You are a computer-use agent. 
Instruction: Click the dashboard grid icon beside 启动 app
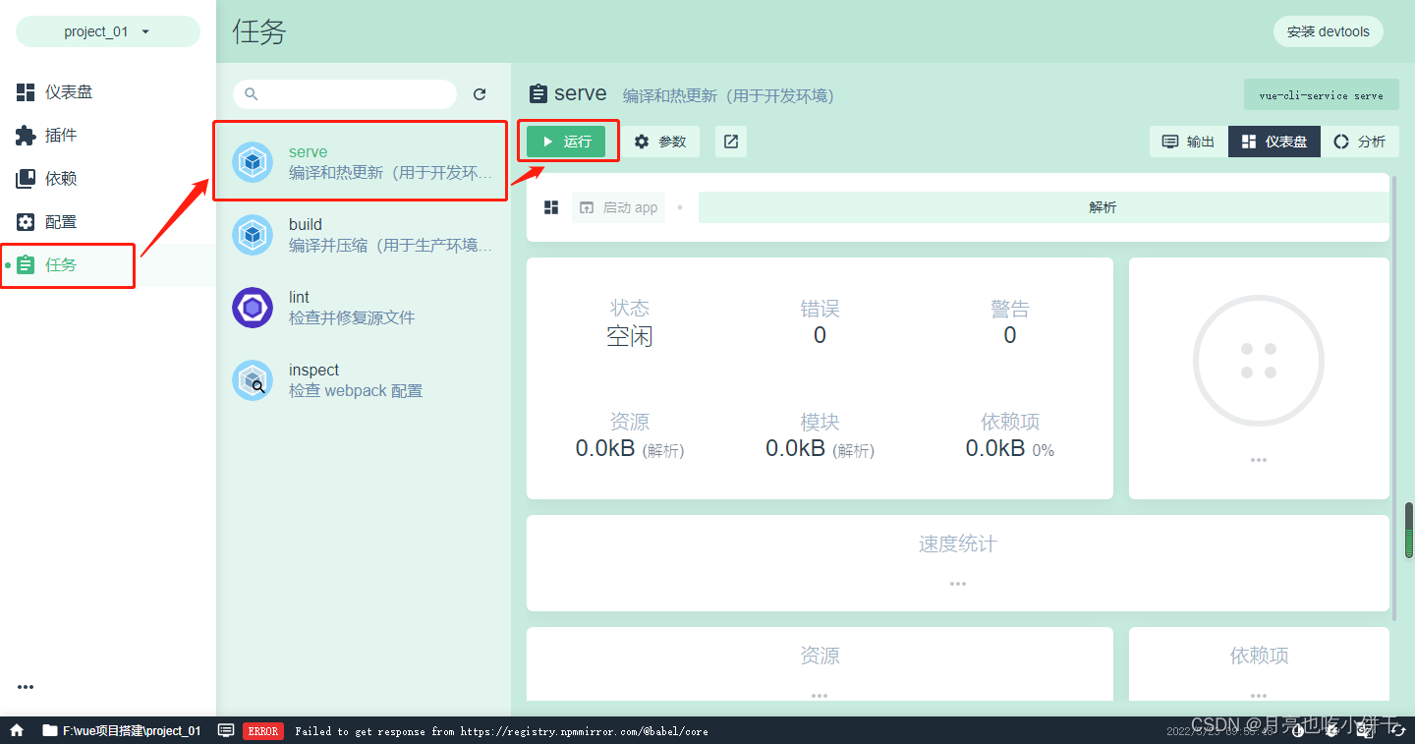click(551, 207)
